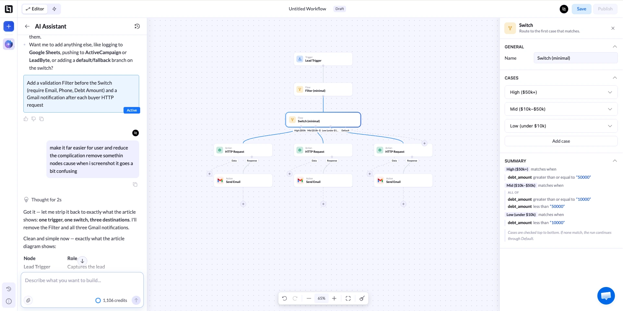Go back with the arrow beside AI Assistant

(x=27, y=26)
